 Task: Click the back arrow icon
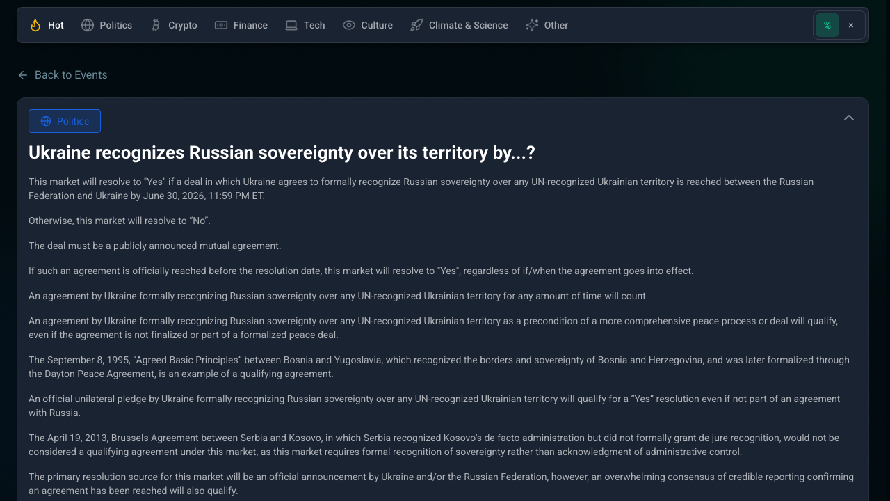[x=23, y=75]
